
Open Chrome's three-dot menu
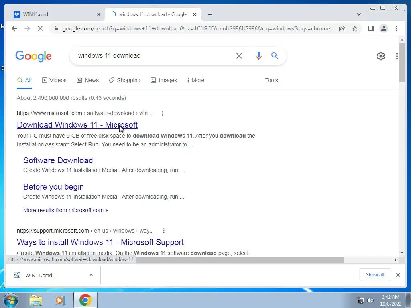tap(397, 28)
